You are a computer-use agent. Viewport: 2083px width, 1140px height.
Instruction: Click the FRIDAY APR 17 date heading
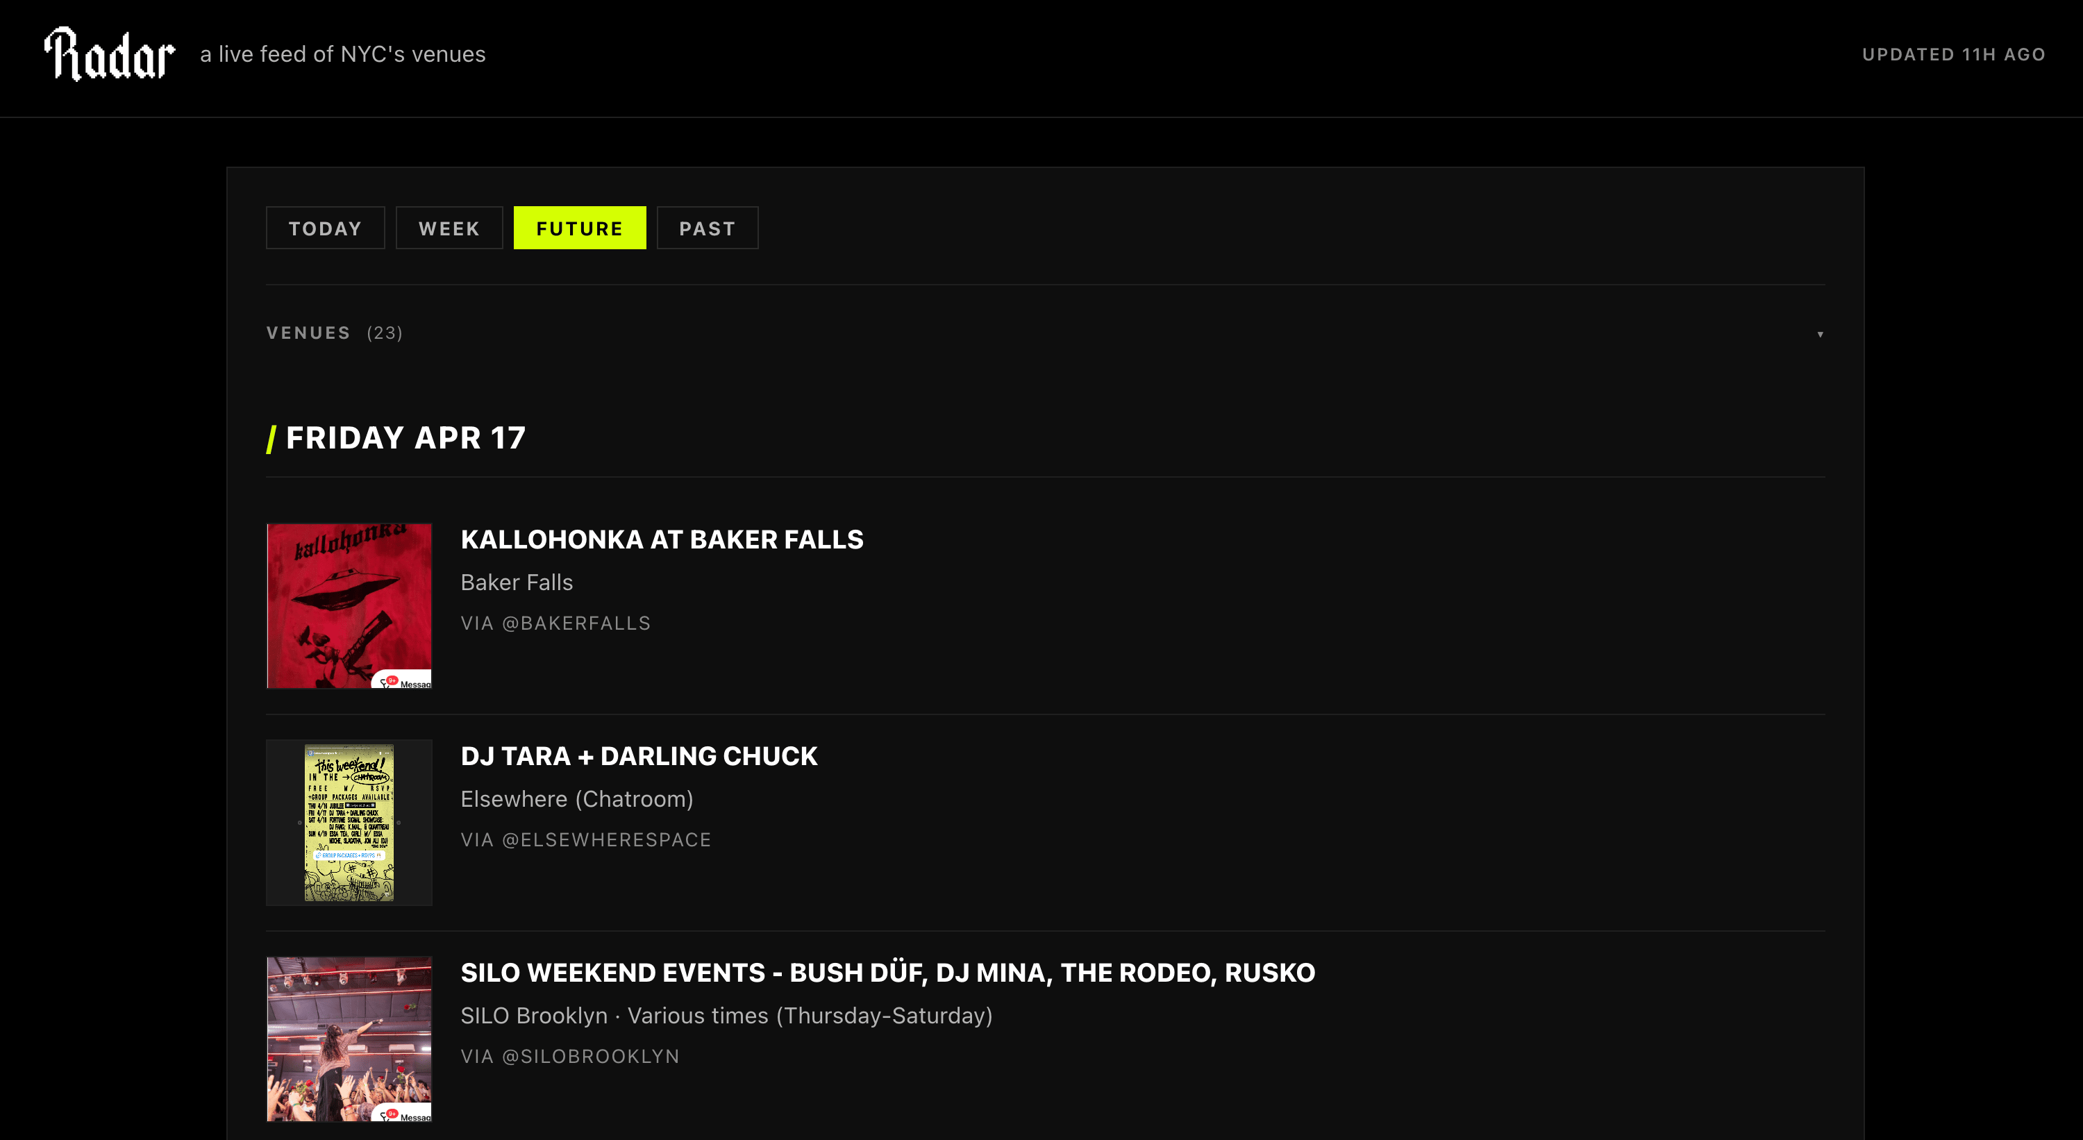[x=405, y=438]
